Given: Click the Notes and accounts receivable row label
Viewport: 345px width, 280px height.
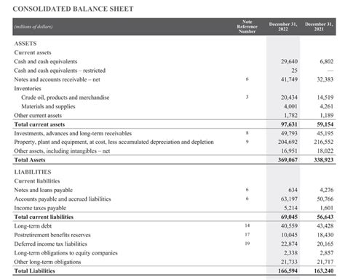Looking at the screenshot, I should (57, 79).
